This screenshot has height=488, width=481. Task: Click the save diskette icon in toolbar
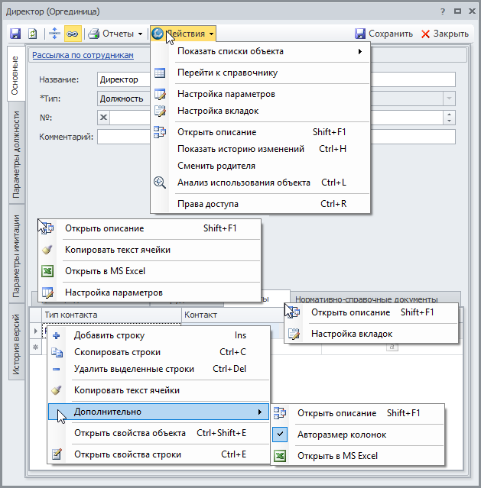15,34
